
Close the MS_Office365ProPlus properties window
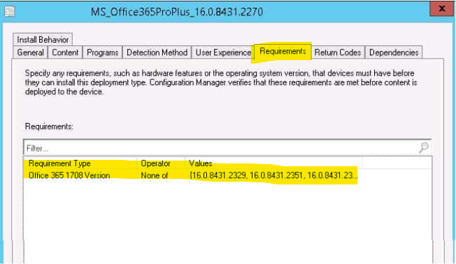coord(442,8)
